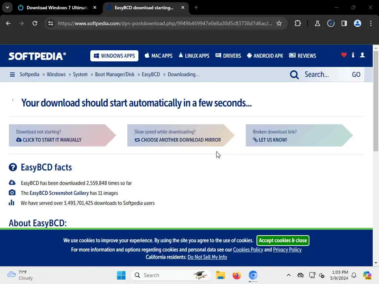The image size is (379, 284).
Task: Click Softpedia breadcrumb link
Action: pos(30,74)
